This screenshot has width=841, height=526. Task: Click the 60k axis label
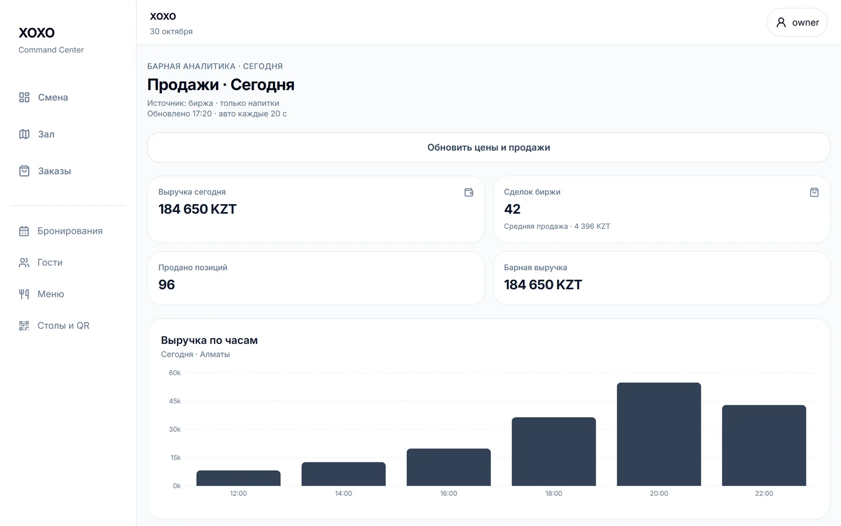point(175,373)
